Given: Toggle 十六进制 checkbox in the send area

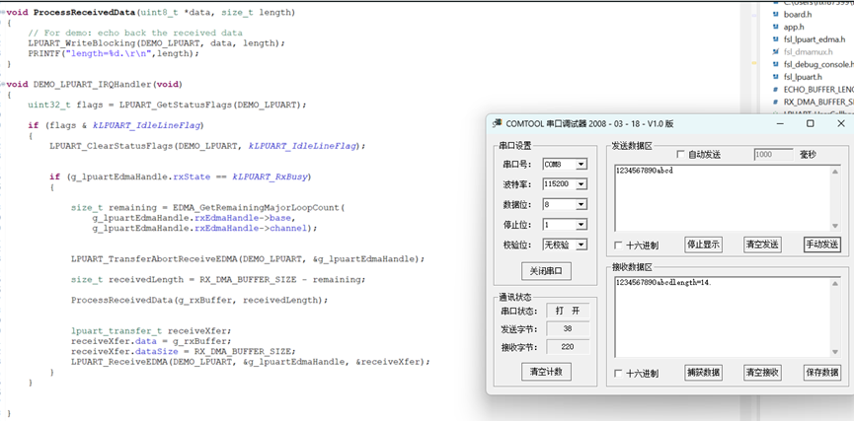Looking at the screenshot, I should (618, 246).
